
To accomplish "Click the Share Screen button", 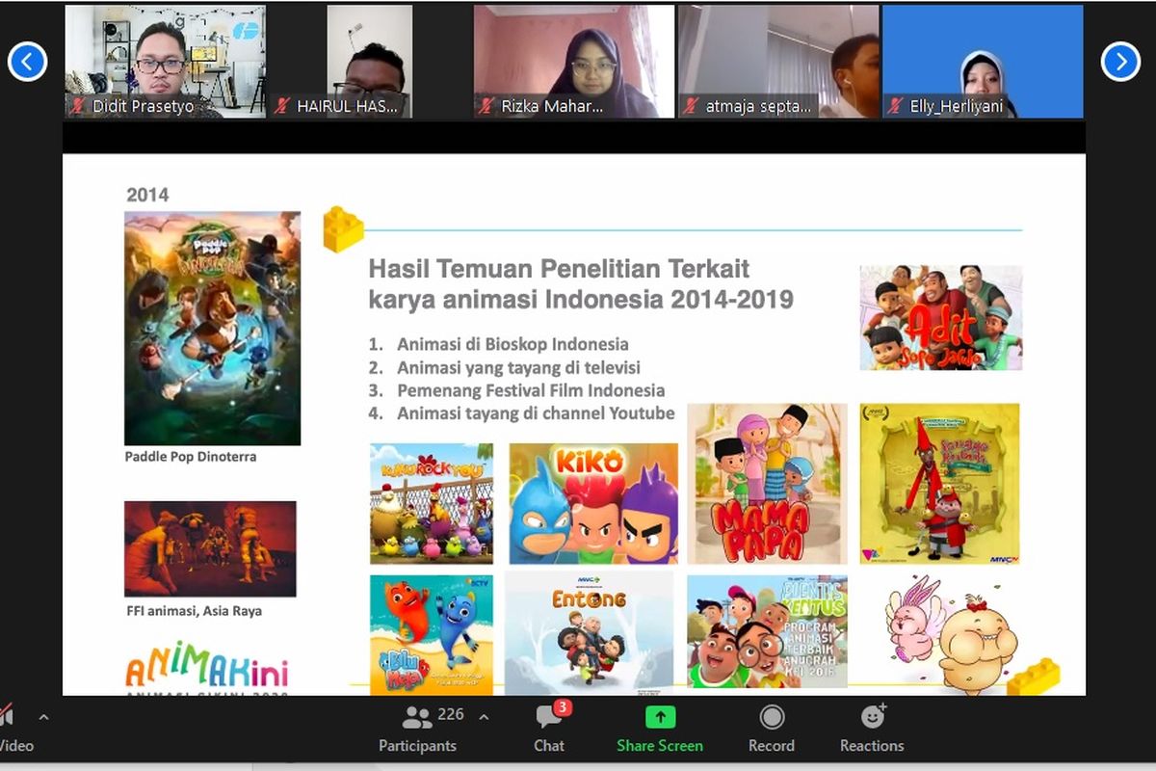I will click(660, 729).
